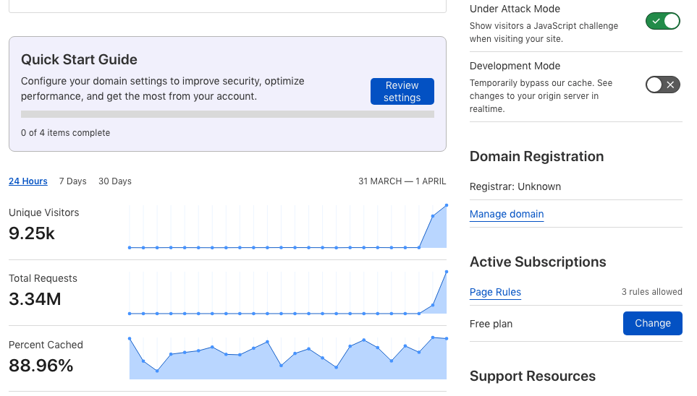The width and height of the screenshot is (697, 396).
Task: Switch analytics to 7 Days
Action: click(x=72, y=181)
